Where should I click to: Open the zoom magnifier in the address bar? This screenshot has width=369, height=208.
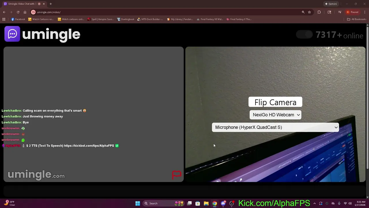tap(303, 12)
